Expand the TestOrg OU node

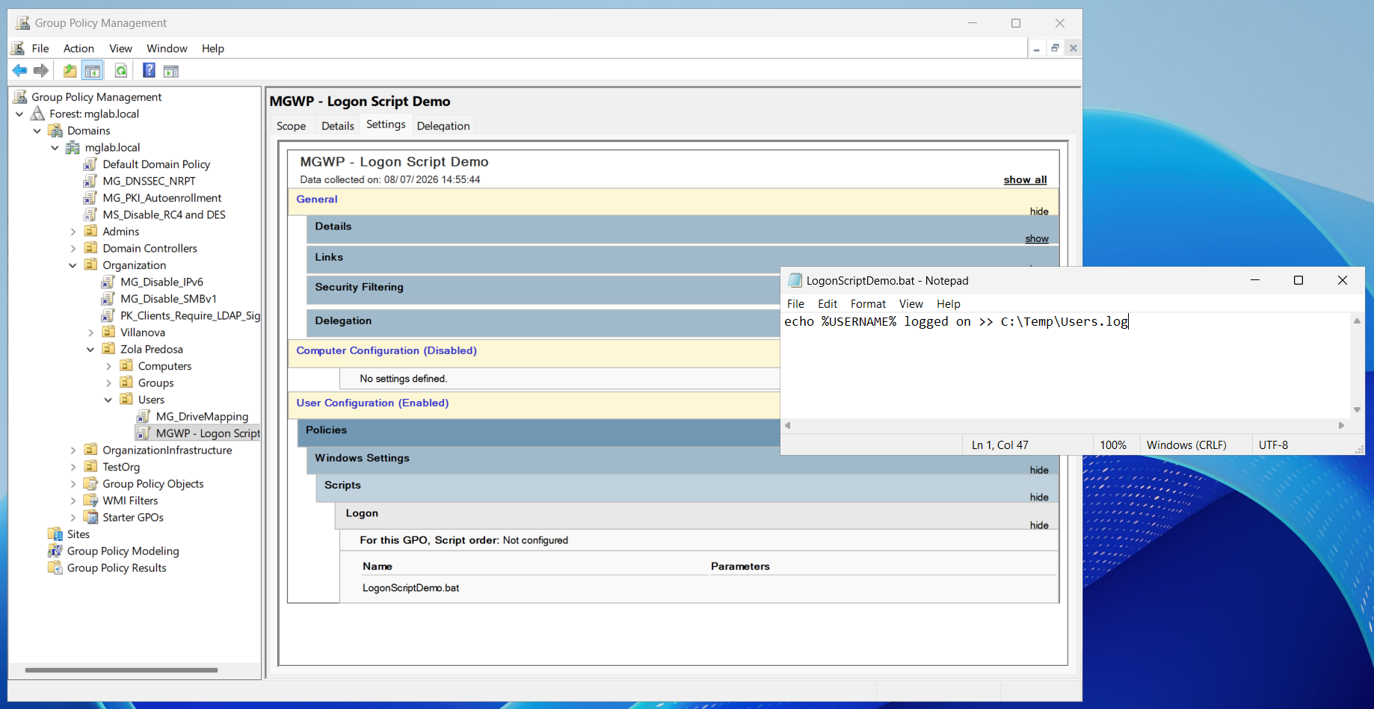point(73,467)
